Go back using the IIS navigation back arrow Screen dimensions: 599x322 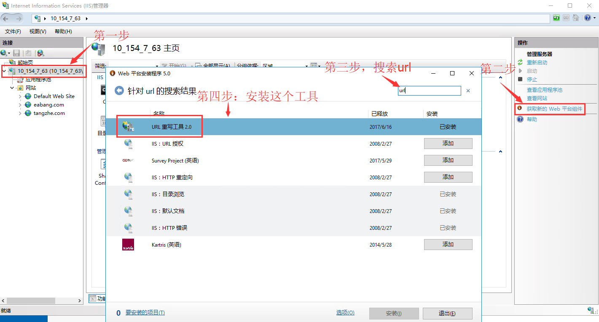coord(6,19)
